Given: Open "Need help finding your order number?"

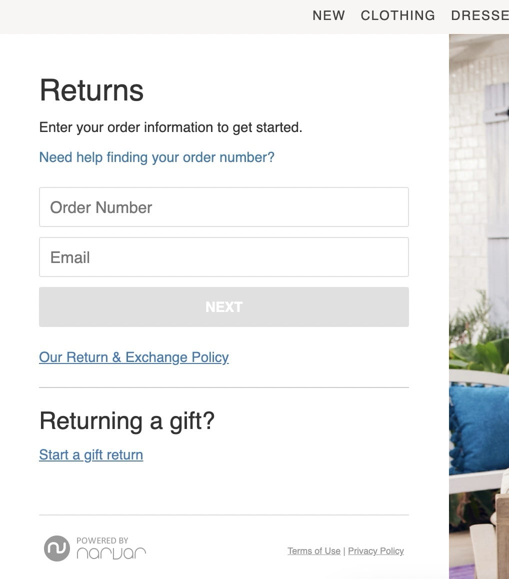Looking at the screenshot, I should pos(156,157).
